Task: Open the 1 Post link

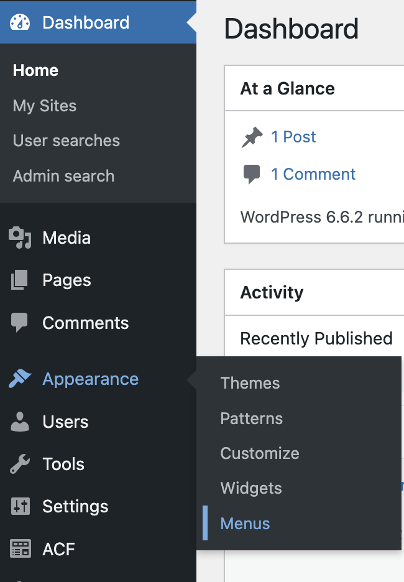Action: 293,137
